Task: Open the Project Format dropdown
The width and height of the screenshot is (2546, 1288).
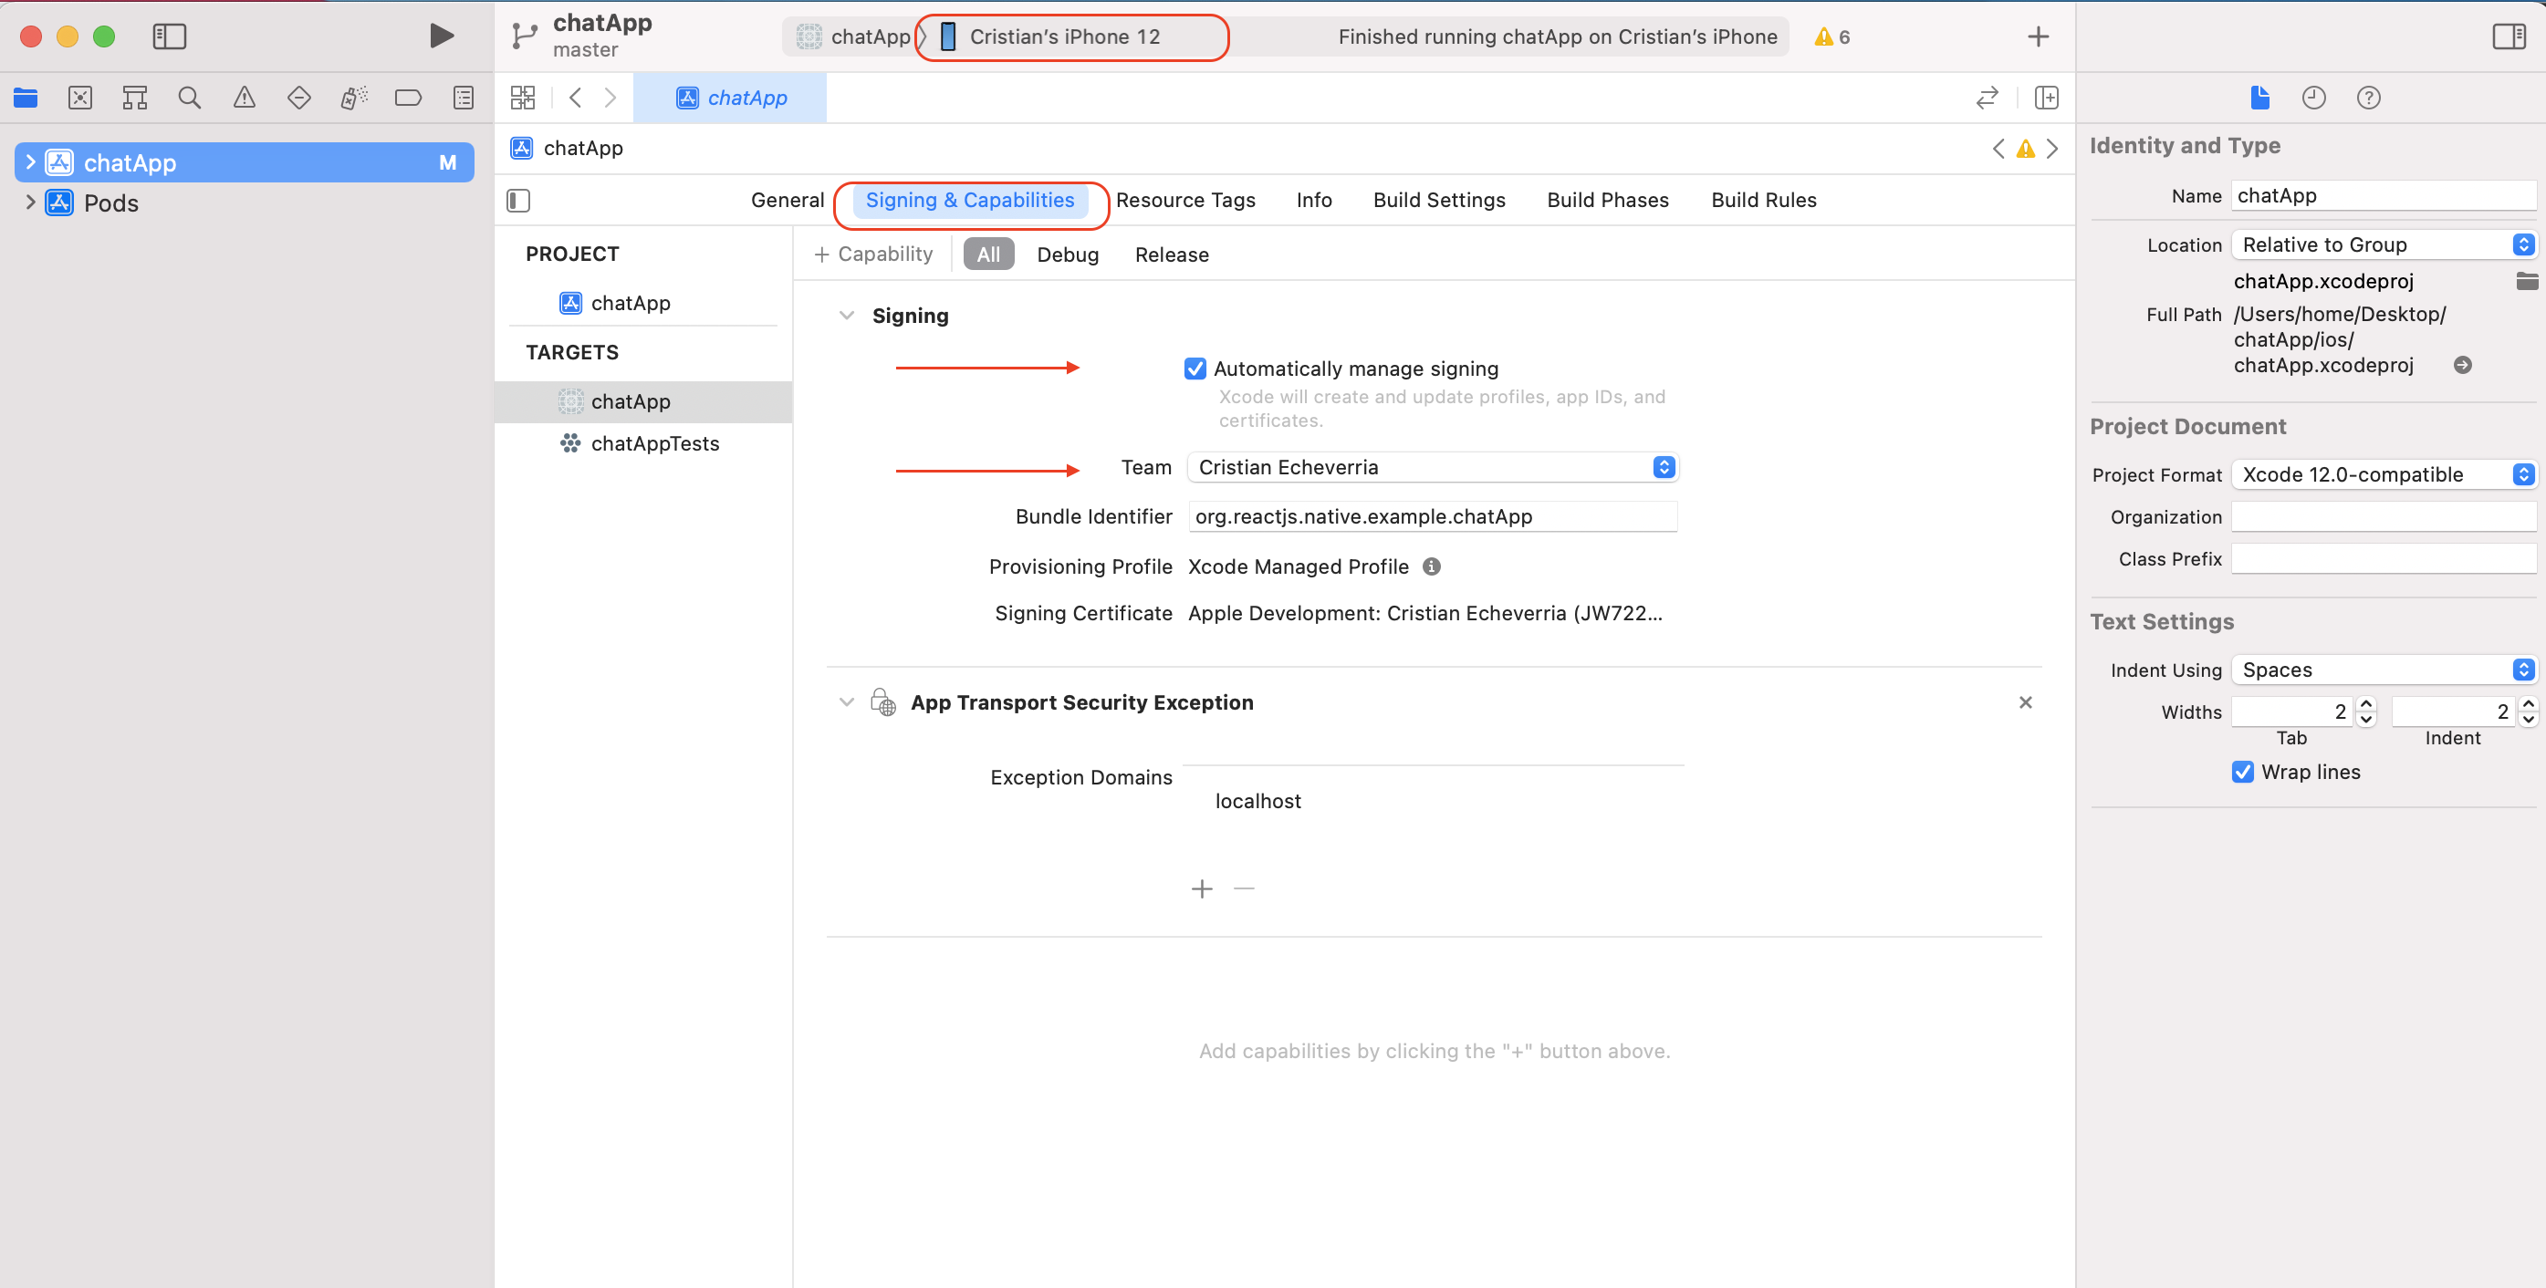Action: pyautogui.click(x=2383, y=474)
